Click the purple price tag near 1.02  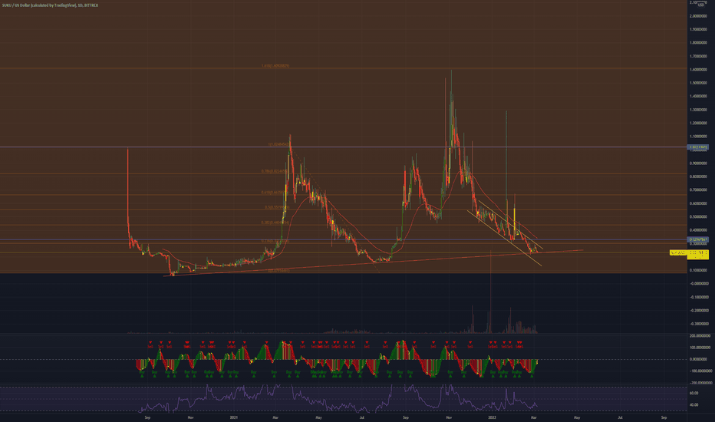point(697,147)
